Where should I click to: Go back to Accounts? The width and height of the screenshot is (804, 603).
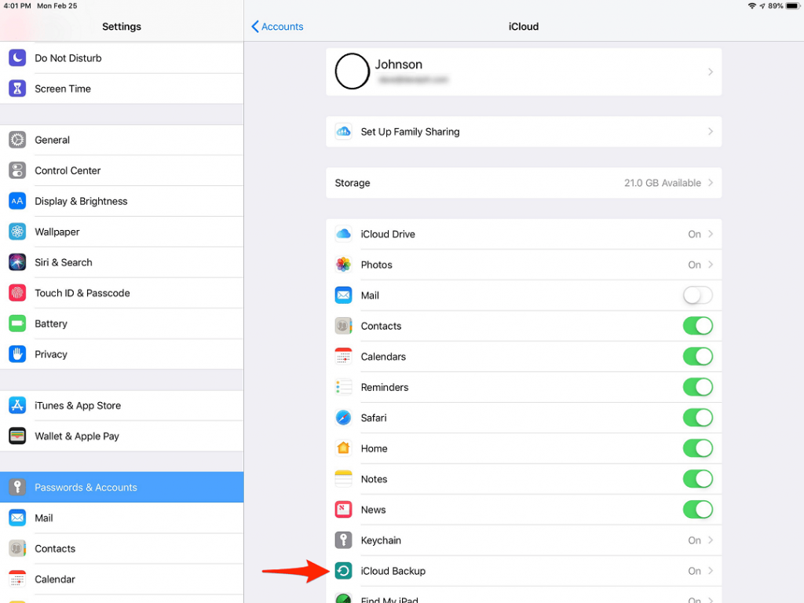pyautogui.click(x=277, y=27)
